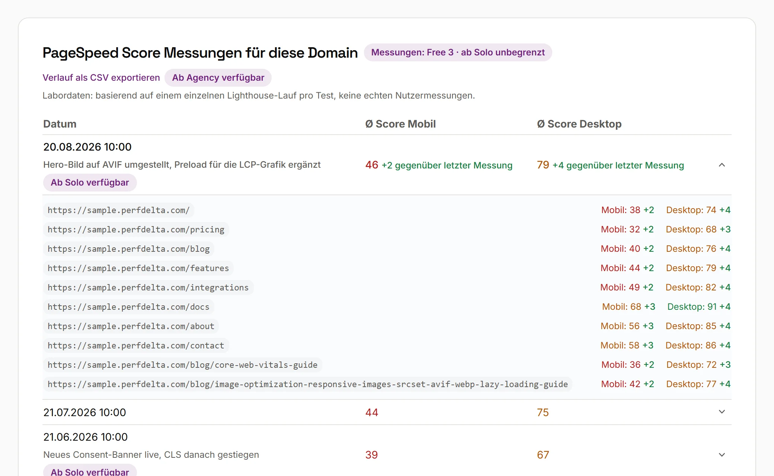
Task: Click desktop score 67 for 21.06.2026
Action: click(x=543, y=455)
